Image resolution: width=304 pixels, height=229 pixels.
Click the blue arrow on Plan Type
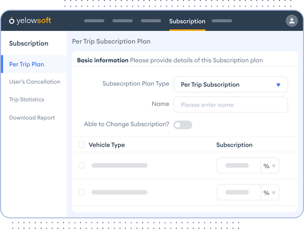point(278,85)
